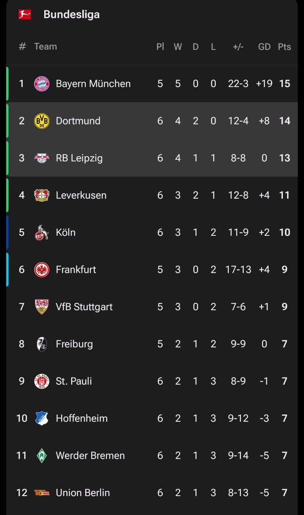
Task: Click the Frankfurt eagle crest
Action: pos(42,270)
